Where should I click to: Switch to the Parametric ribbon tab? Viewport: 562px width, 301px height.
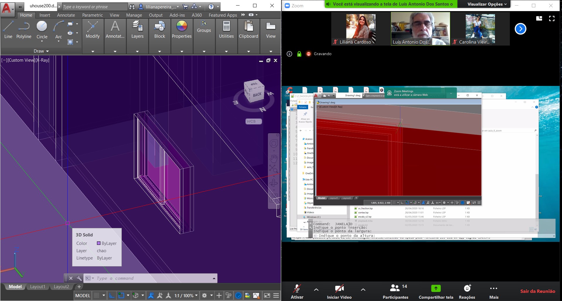[93, 15]
